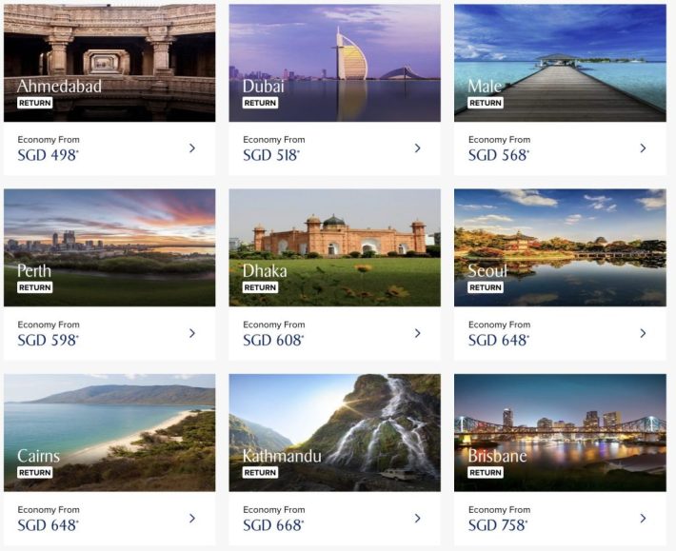Click the RETURN badge on Dubai card
The image size is (676, 551).
pyautogui.click(x=260, y=103)
